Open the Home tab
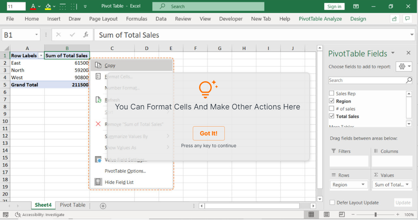Viewport: 418px width, 220px height. point(32,19)
